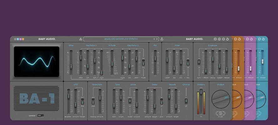Click the LFO speed slider handle

coord(68,96)
